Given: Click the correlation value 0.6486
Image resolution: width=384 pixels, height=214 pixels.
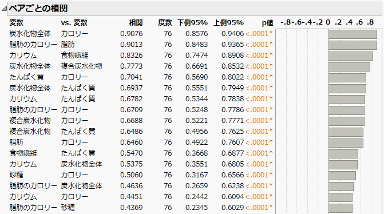Looking at the screenshot, I should pos(131,131).
